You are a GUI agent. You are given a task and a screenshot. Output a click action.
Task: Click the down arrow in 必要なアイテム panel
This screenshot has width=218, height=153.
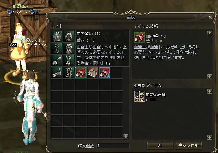tap(210, 137)
